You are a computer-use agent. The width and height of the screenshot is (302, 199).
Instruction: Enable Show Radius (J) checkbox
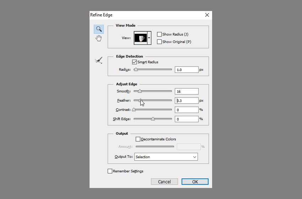pos(159,34)
